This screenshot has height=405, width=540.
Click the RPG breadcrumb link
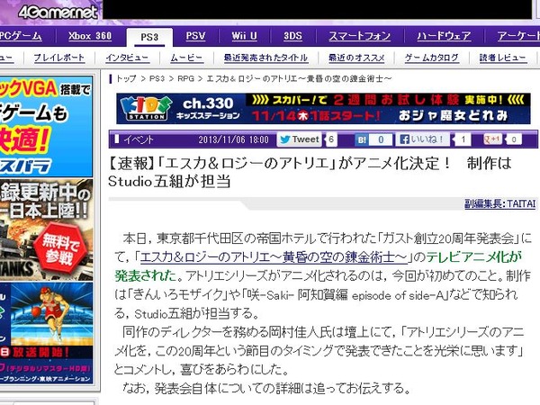pyautogui.click(x=185, y=79)
